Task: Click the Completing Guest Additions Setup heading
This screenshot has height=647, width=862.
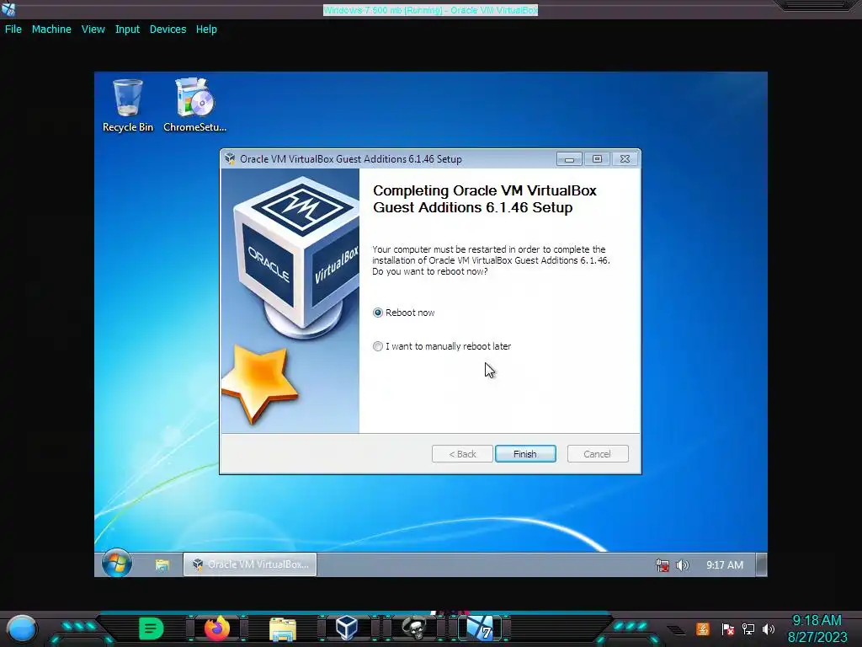Action: coord(484,199)
